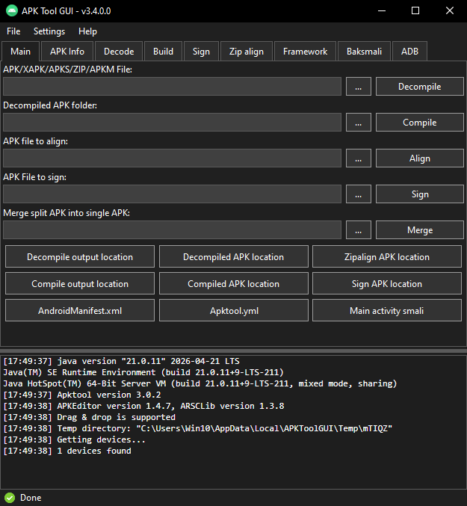Switch to the Decode tab

pos(119,52)
